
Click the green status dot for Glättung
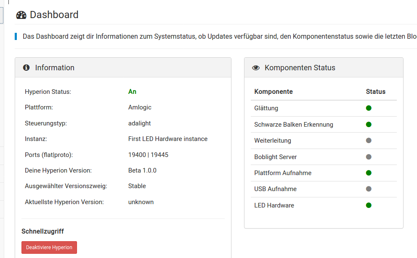click(369, 108)
